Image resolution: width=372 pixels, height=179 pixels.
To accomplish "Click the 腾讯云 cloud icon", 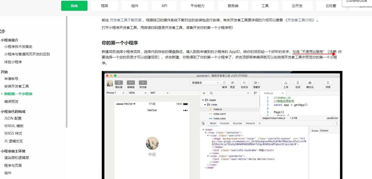I will [310, 82].
